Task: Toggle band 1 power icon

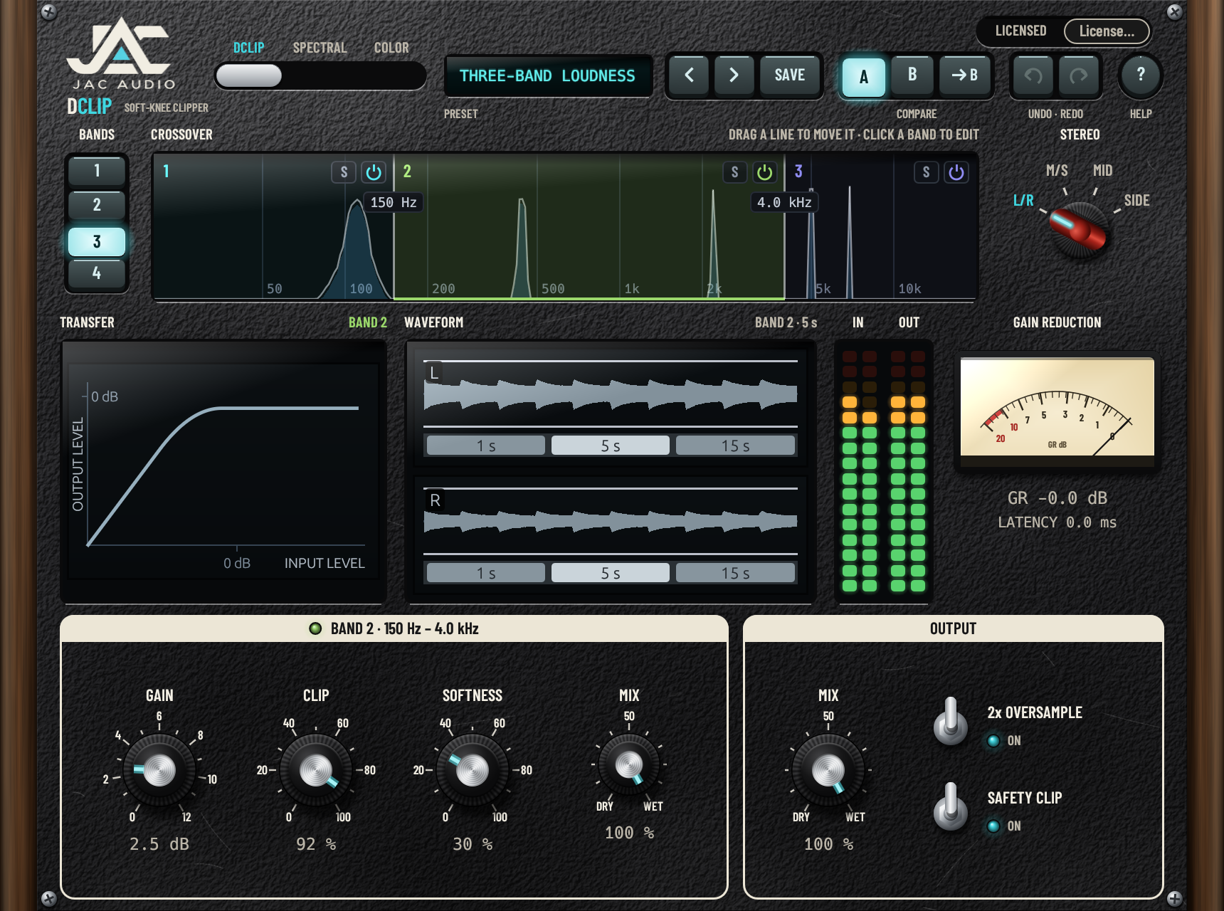Action: [x=374, y=172]
